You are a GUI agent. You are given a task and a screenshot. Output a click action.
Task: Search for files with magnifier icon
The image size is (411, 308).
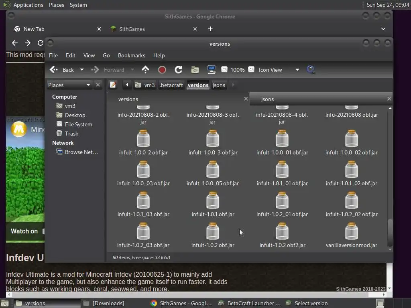(x=311, y=70)
